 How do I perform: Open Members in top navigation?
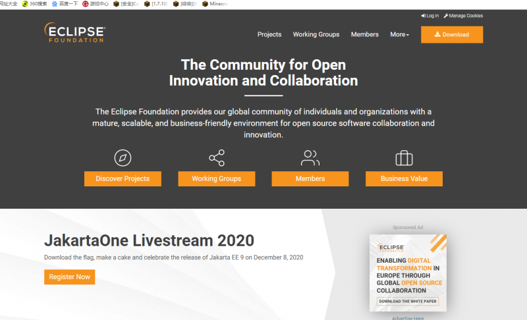365,34
